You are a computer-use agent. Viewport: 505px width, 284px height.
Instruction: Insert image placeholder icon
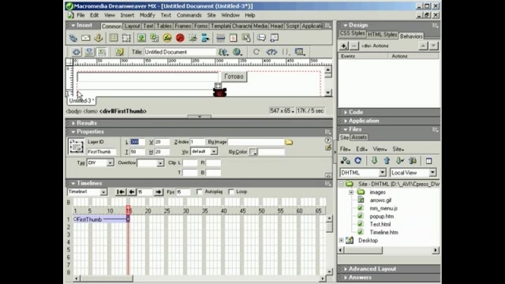(154, 38)
